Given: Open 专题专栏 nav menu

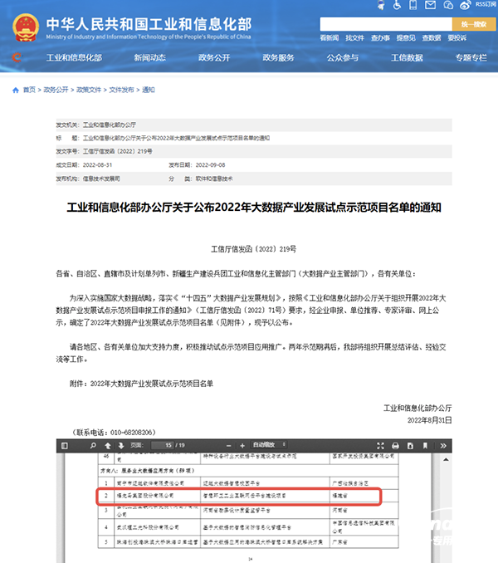Looking at the screenshot, I should coord(471,57).
